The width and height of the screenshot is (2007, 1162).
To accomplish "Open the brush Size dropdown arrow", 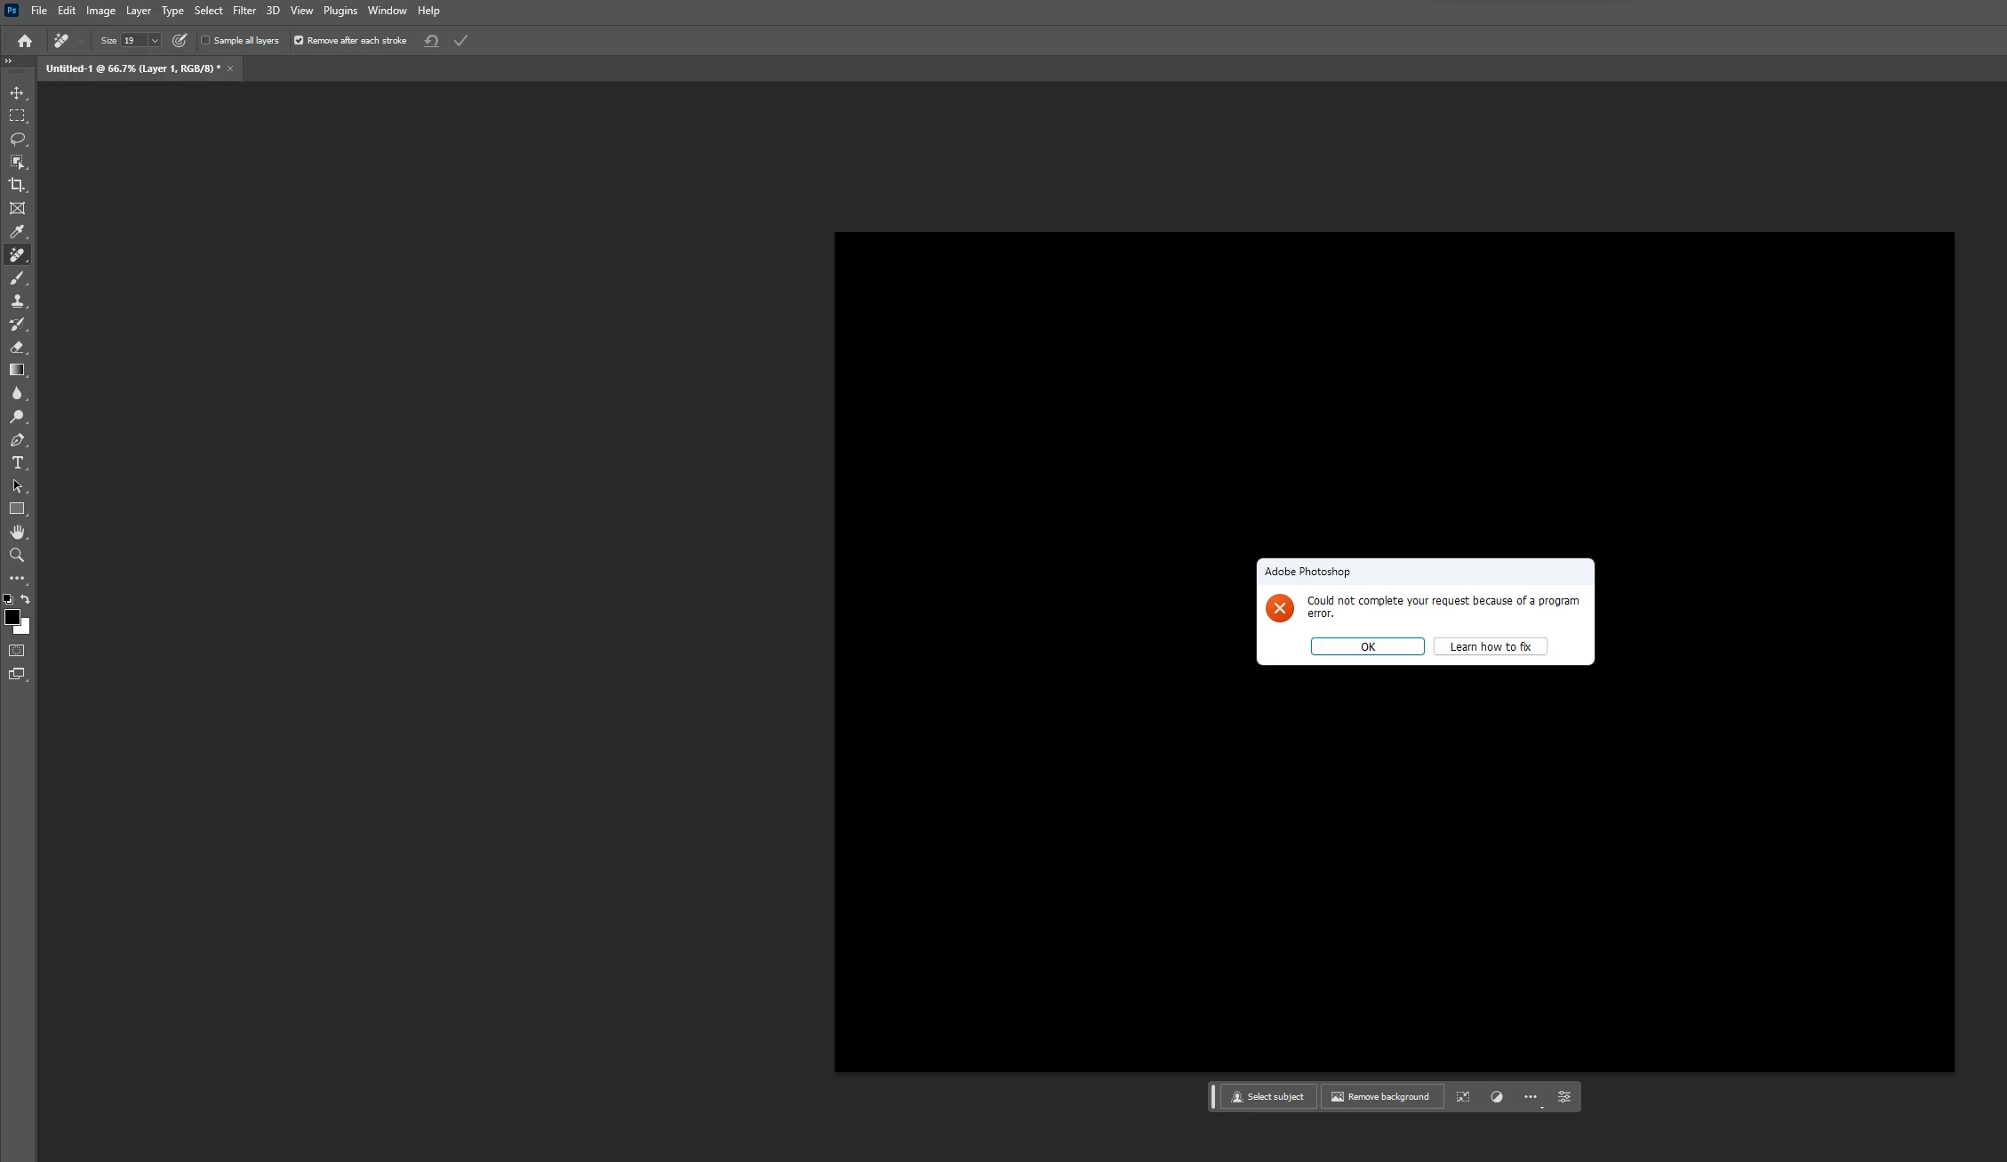I will pyautogui.click(x=155, y=41).
